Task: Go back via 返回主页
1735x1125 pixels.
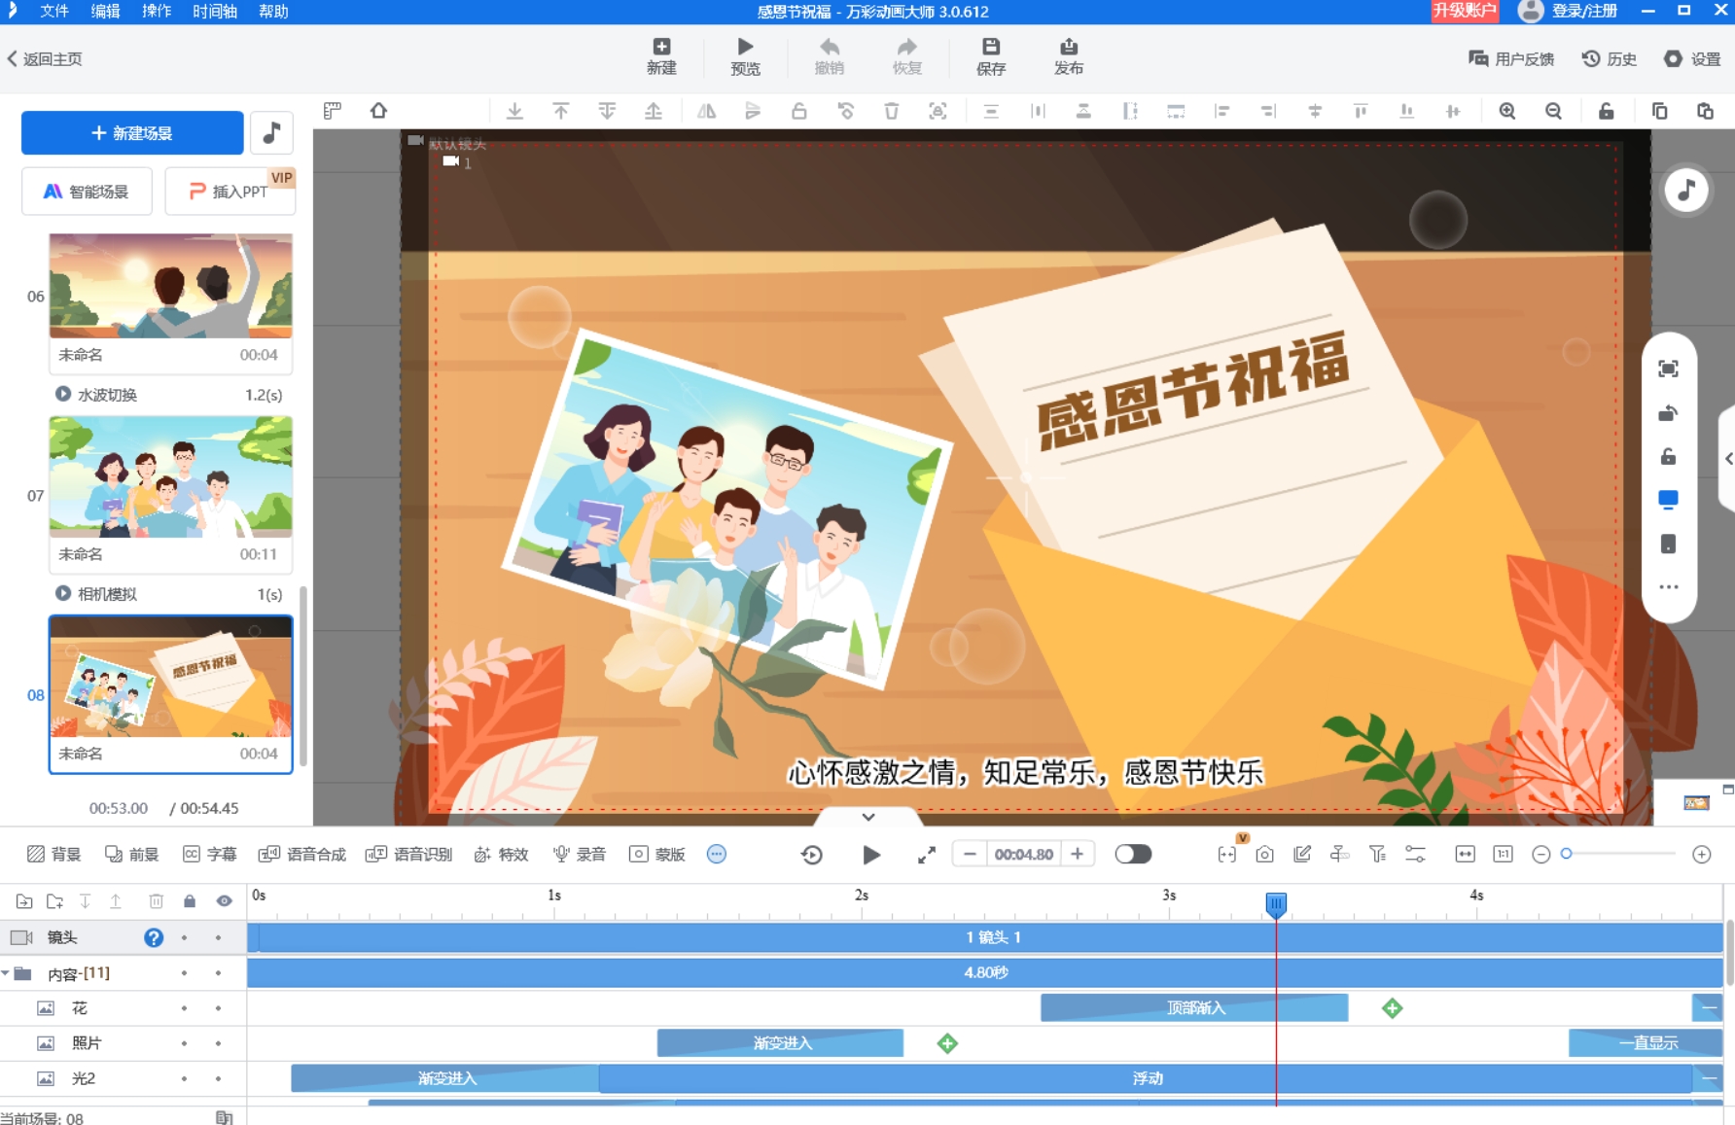Action: click(45, 58)
